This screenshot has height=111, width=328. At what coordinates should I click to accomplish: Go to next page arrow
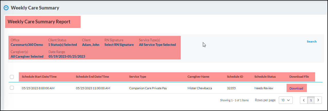(x=318, y=100)
